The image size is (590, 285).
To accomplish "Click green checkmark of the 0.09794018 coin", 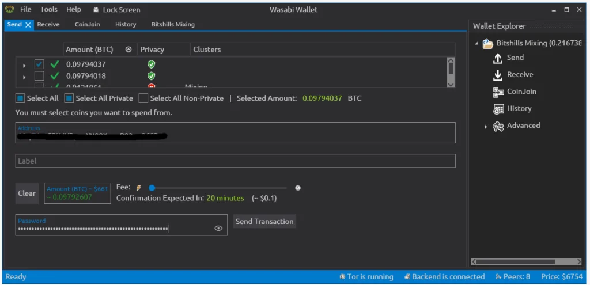I will coord(55,77).
